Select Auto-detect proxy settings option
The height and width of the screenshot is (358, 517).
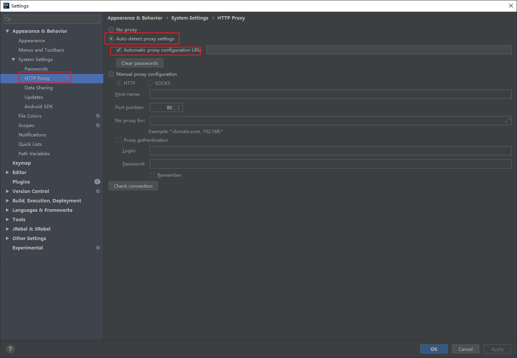coord(111,38)
